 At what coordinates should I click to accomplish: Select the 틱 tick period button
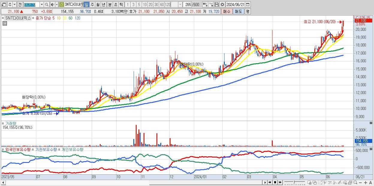121,4
